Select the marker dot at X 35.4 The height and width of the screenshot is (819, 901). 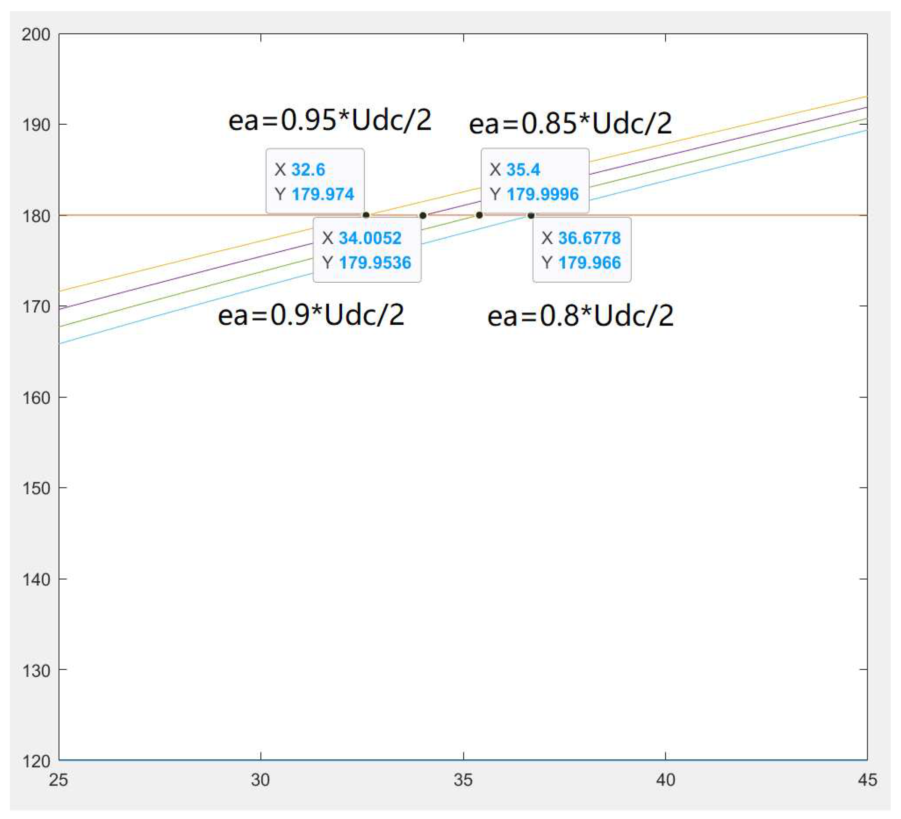coord(479,215)
